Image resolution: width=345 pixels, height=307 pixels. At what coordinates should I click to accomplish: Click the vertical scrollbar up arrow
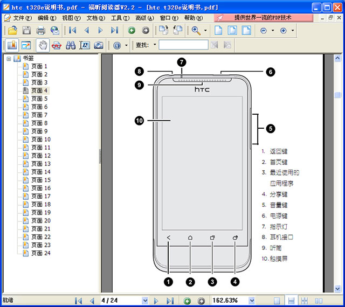pos(337,58)
